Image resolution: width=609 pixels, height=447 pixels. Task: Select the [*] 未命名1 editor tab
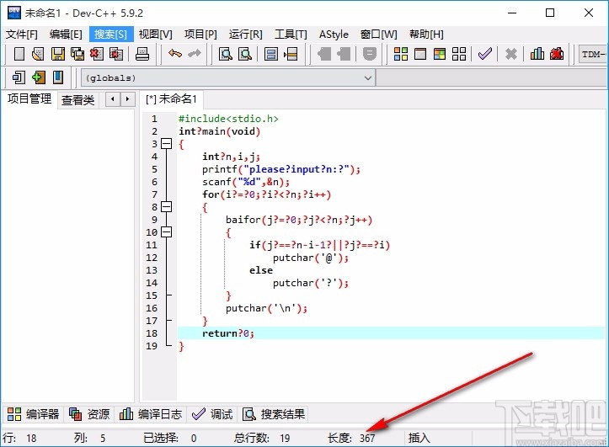point(171,99)
